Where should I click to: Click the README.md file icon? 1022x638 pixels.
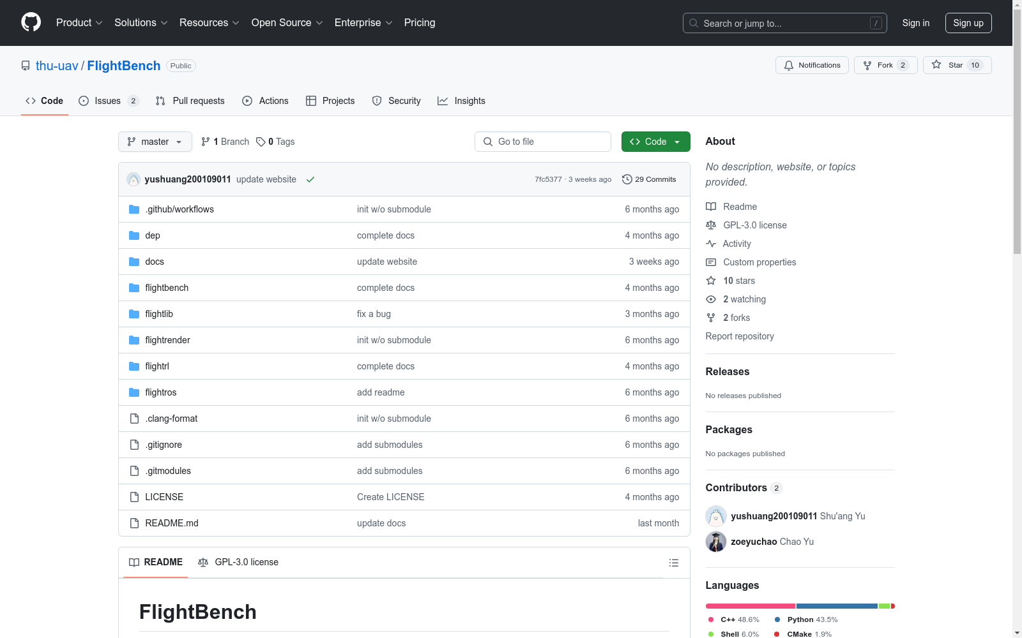(134, 523)
